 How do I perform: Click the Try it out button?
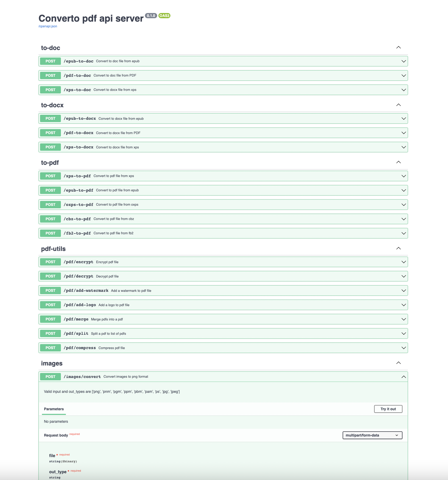point(388,409)
